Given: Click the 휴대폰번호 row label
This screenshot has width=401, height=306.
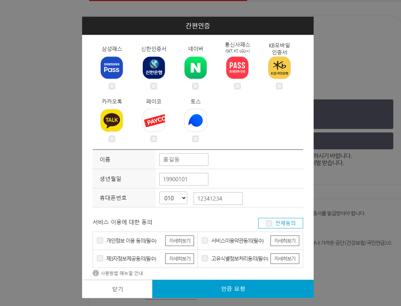Looking at the screenshot, I should [113, 198].
